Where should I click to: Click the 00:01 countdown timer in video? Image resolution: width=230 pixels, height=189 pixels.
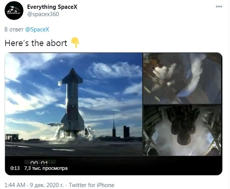40,163
